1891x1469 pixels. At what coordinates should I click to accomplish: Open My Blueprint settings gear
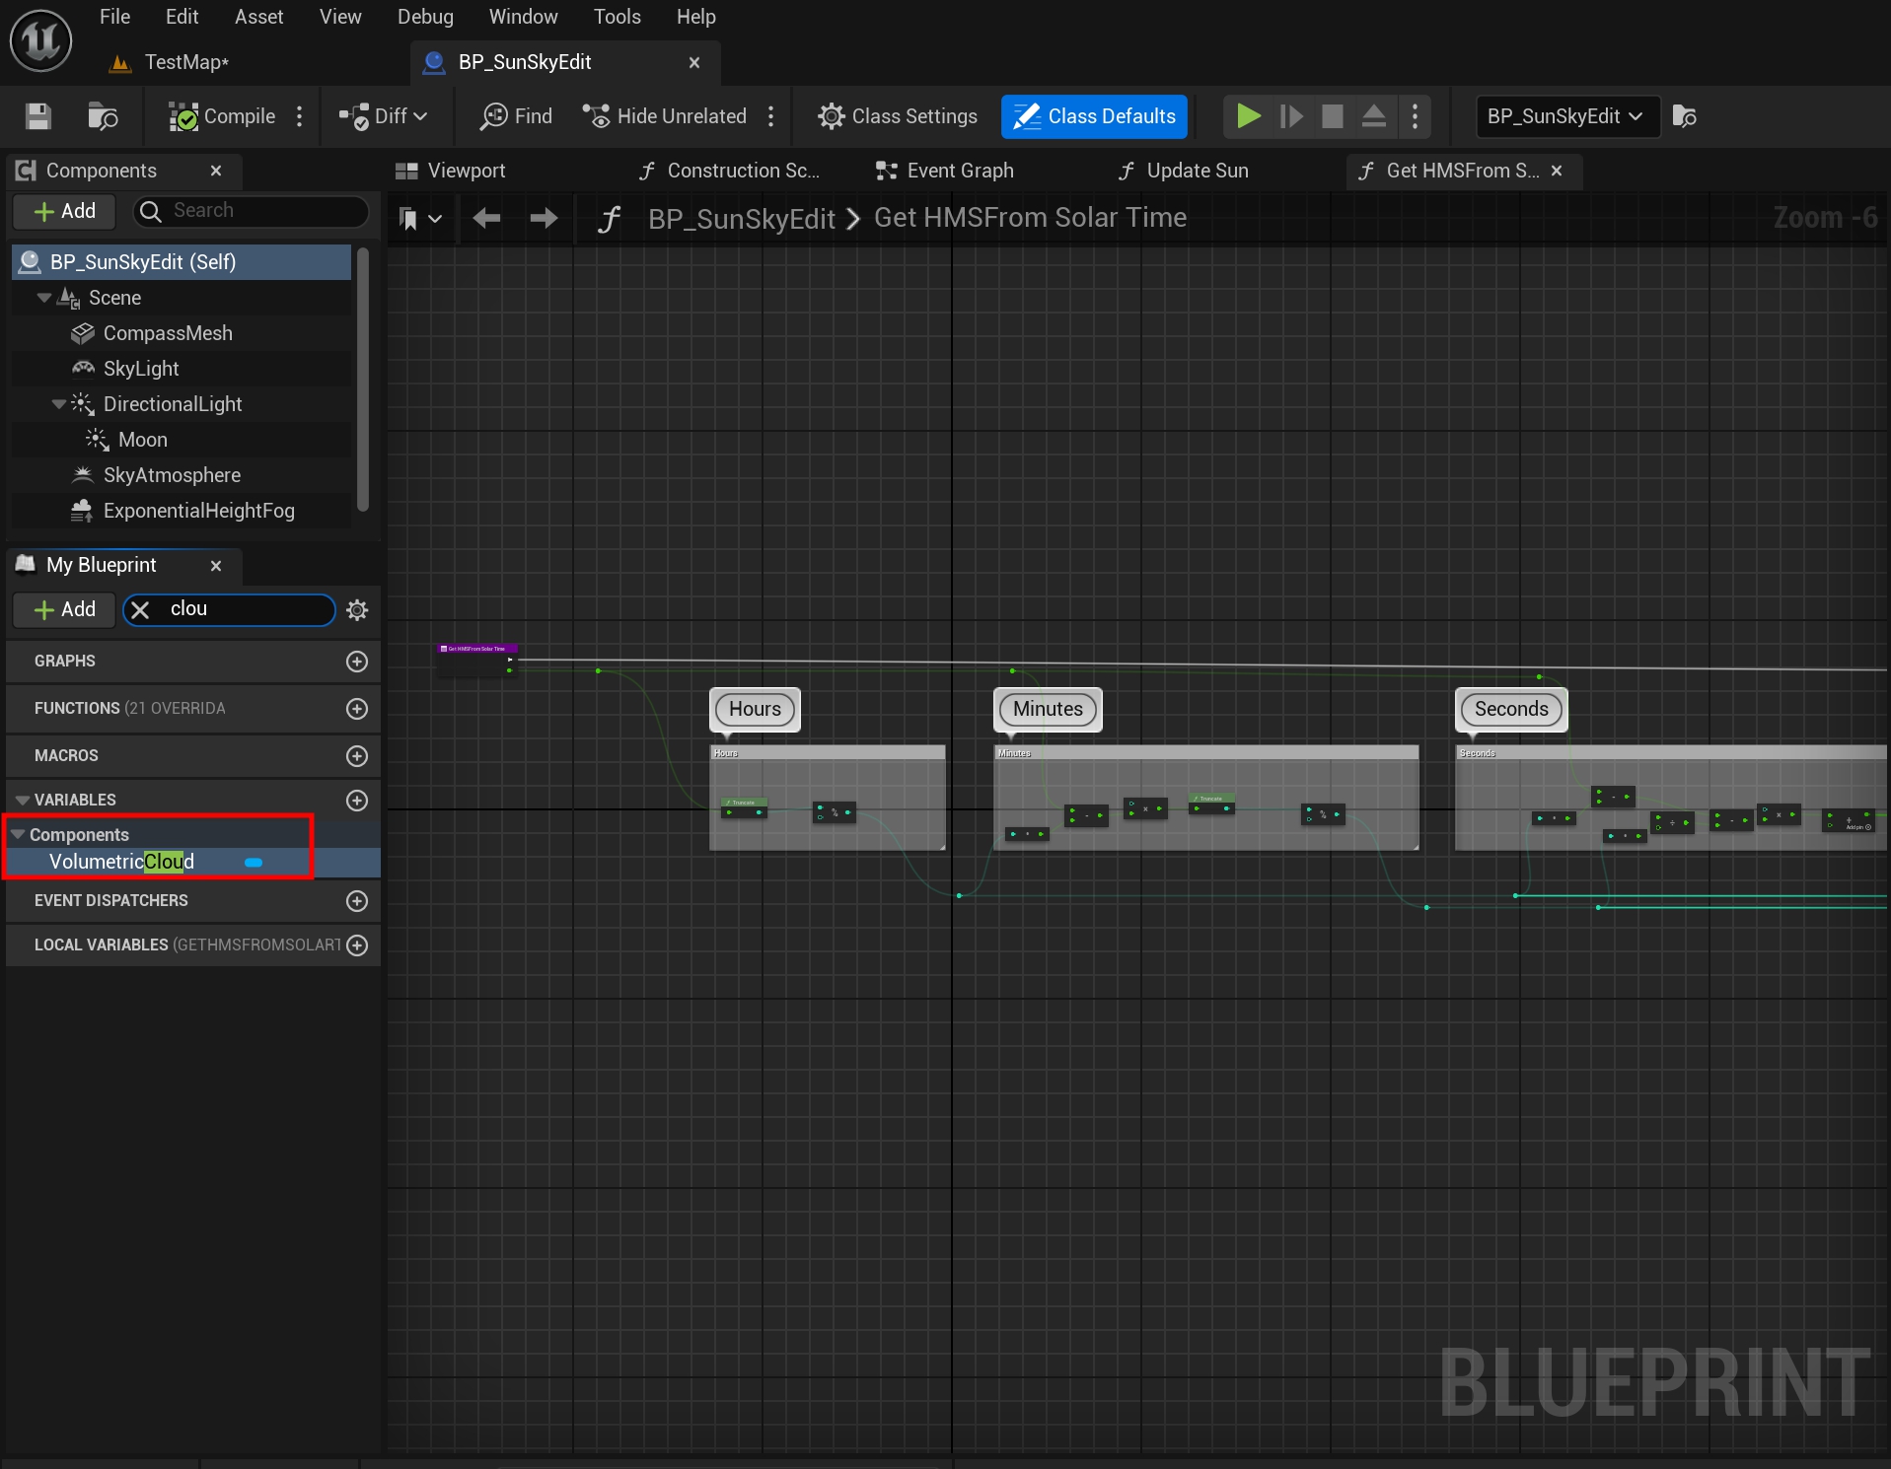[x=357, y=610]
